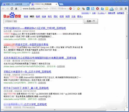Open the yellow star extension
Screen dimensions: 129x112
point(78,8)
